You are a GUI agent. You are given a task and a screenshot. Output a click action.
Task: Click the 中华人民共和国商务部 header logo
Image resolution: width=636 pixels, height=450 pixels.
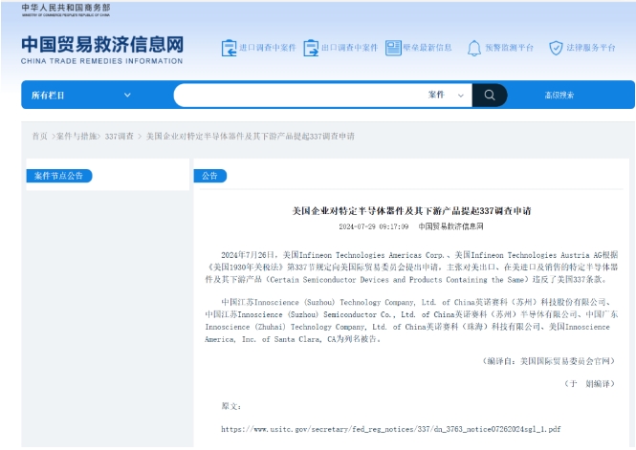pos(66,11)
